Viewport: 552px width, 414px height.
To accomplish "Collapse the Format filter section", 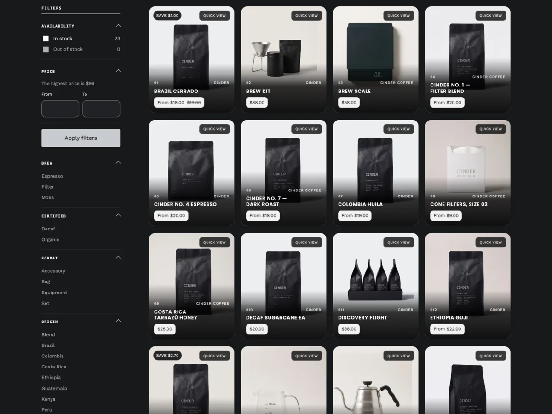I will click(x=118, y=257).
